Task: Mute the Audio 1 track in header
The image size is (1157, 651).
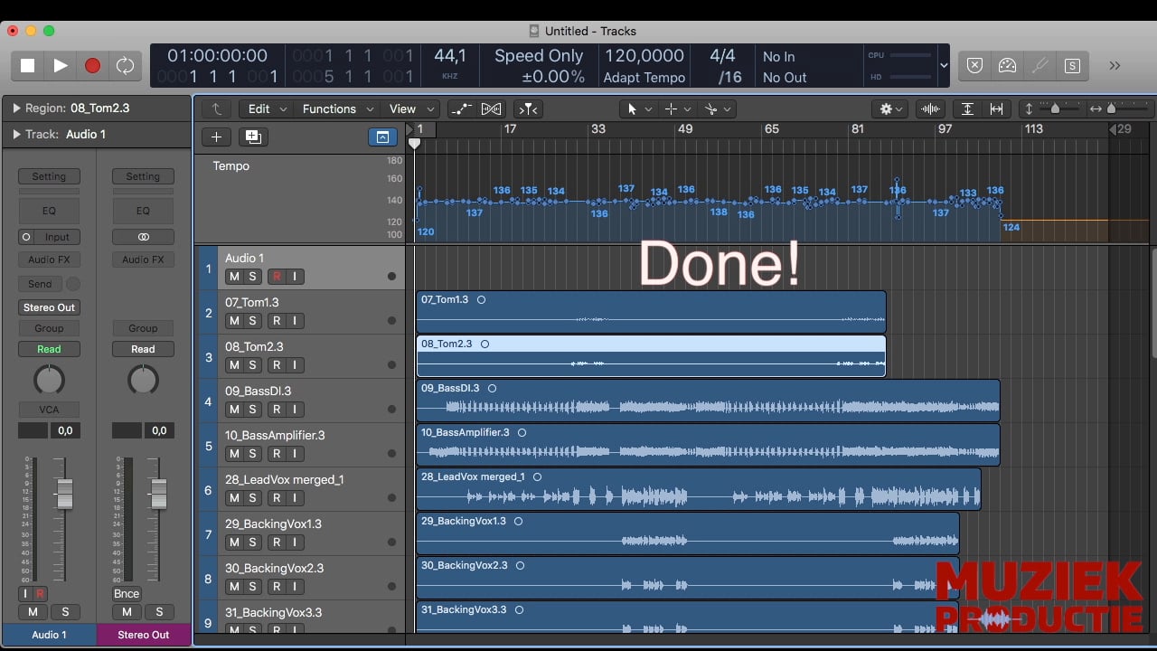Action: (x=234, y=277)
